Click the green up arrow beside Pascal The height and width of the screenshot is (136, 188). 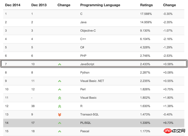[x=59, y=131]
